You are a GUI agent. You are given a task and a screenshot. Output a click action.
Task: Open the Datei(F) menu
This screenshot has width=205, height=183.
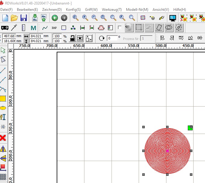pyautogui.click(x=7, y=10)
